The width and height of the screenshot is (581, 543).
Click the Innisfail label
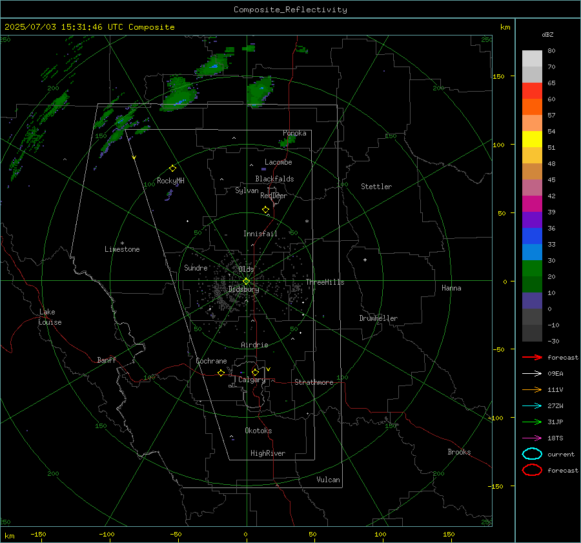click(260, 234)
